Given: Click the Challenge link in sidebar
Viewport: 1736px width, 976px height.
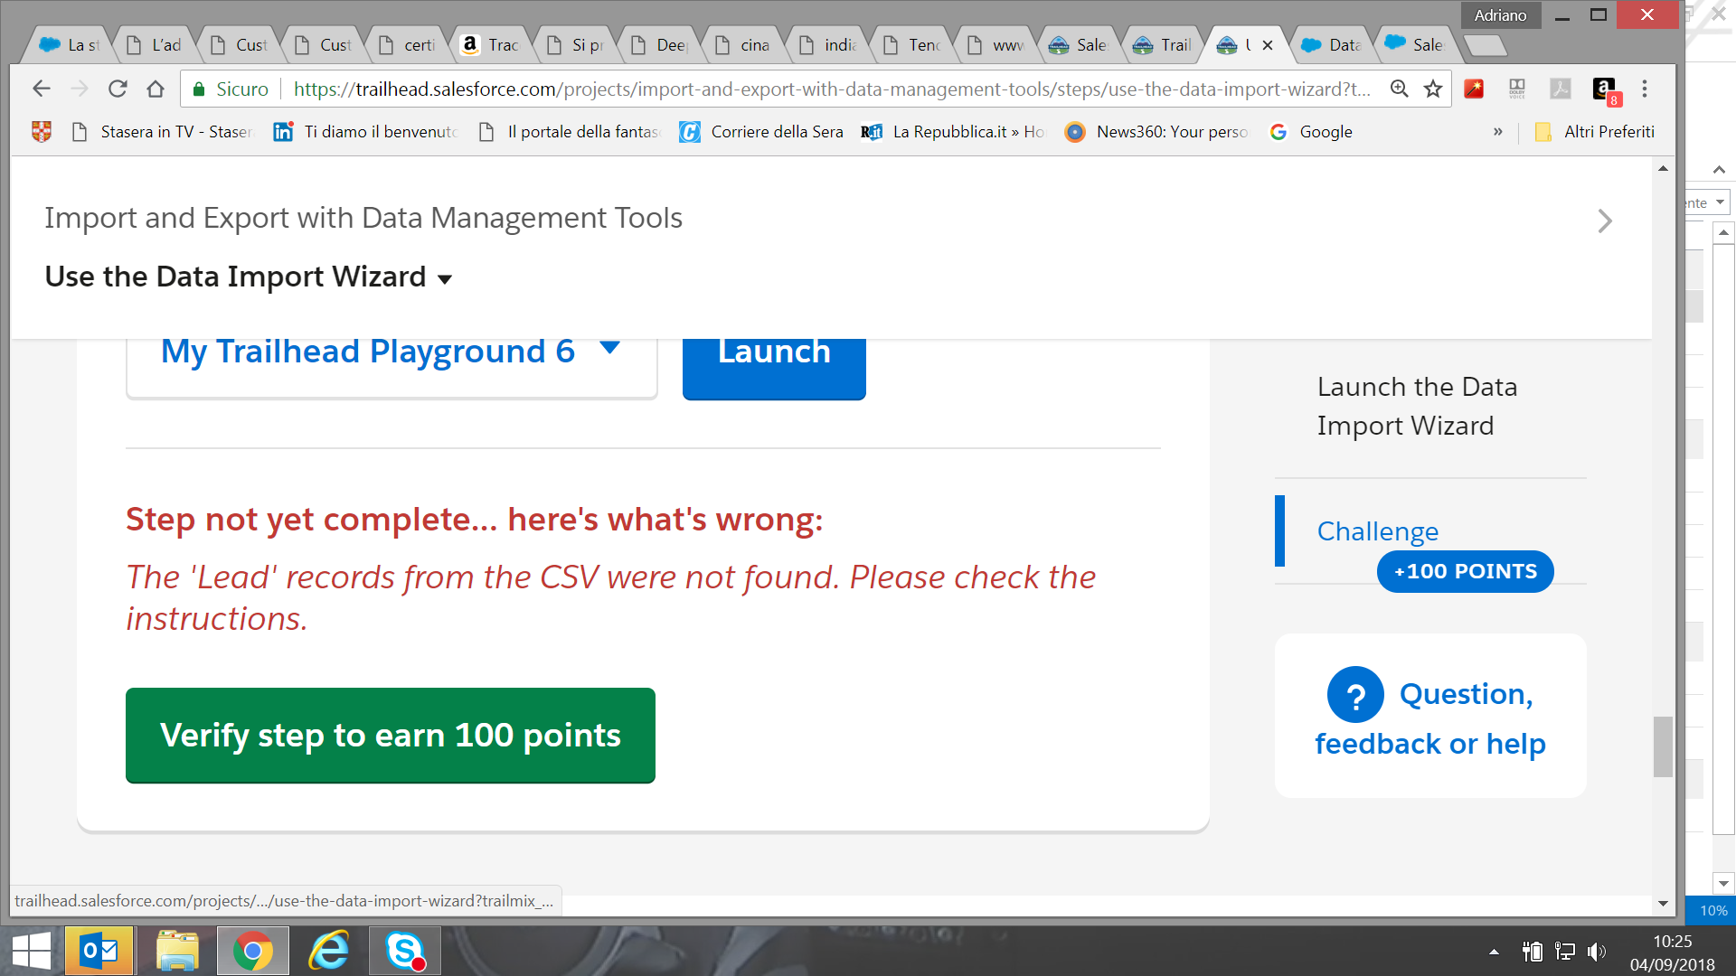Looking at the screenshot, I should tap(1377, 531).
